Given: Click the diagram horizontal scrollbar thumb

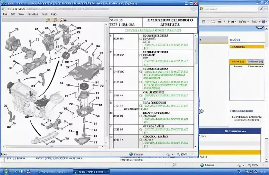Looking at the screenshot, I should 51,147.
